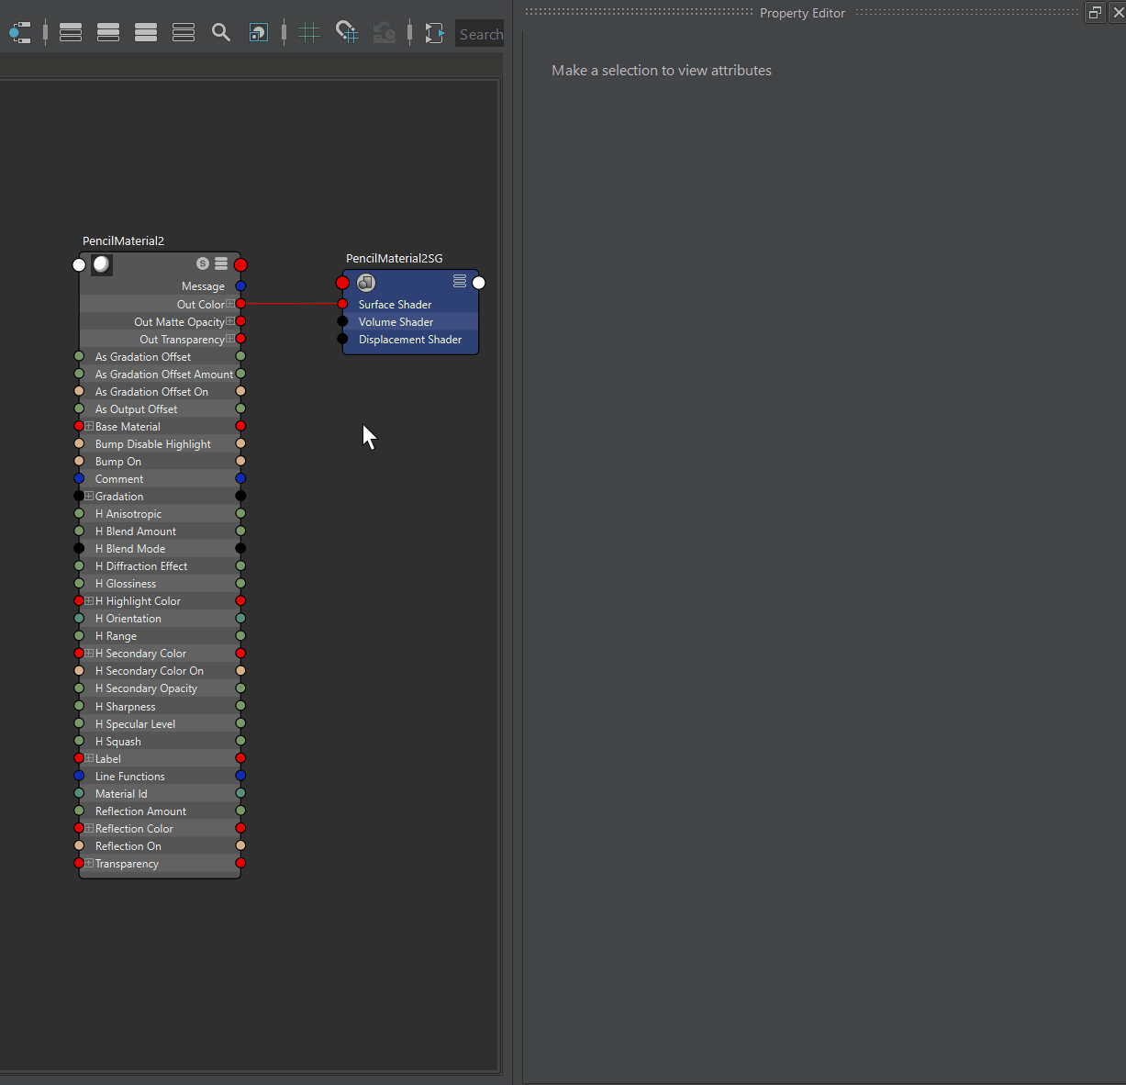Screen dimensions: 1126x1085
Task: Switch nodes to custom view mode
Action: (x=184, y=33)
